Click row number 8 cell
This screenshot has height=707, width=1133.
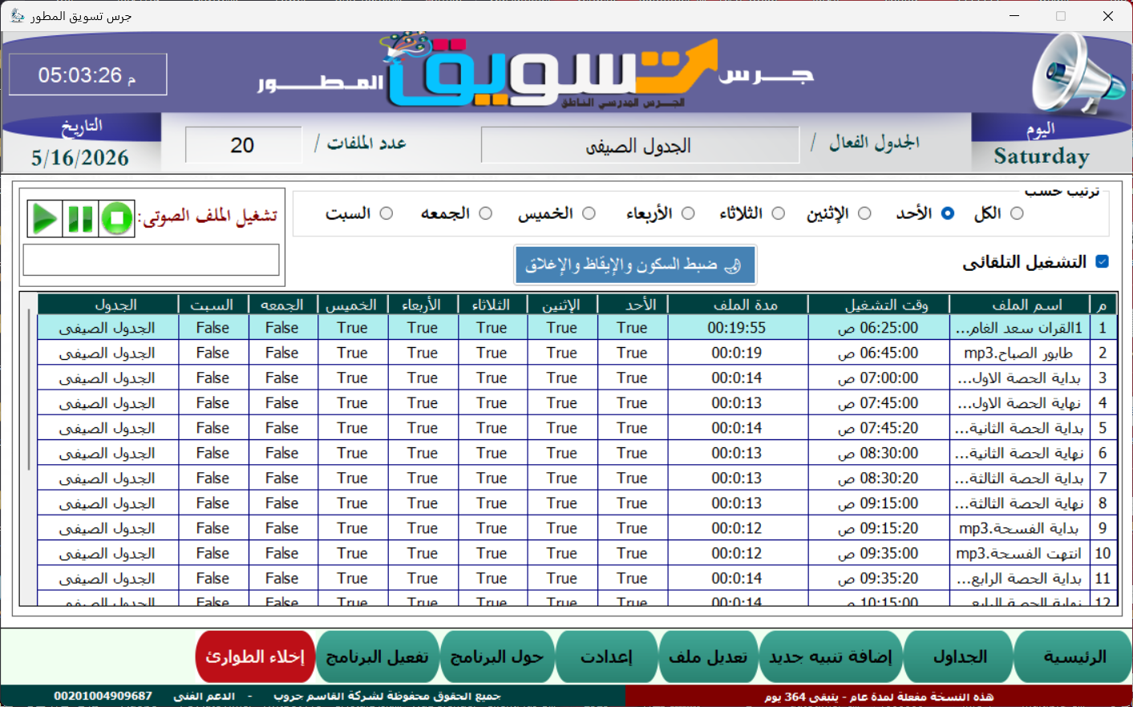coord(1103,503)
